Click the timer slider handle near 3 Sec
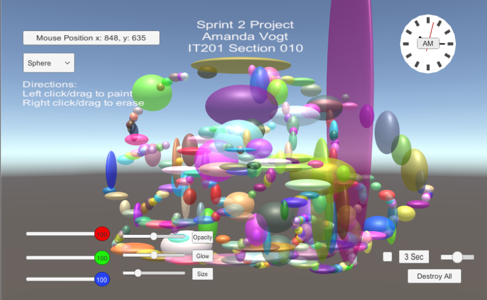 [457, 257]
